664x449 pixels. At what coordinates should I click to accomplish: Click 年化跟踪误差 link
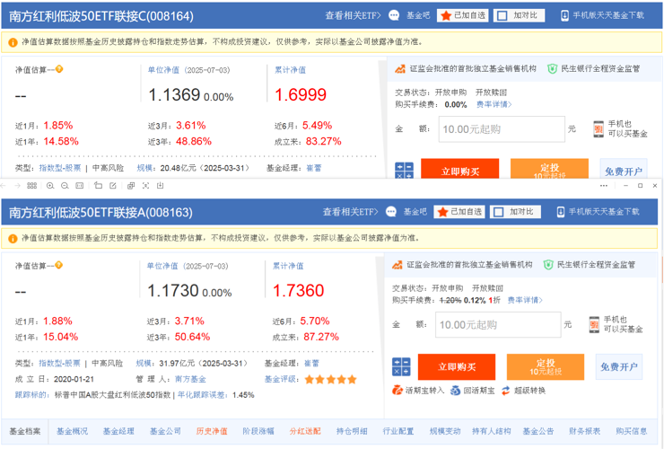click(x=203, y=395)
